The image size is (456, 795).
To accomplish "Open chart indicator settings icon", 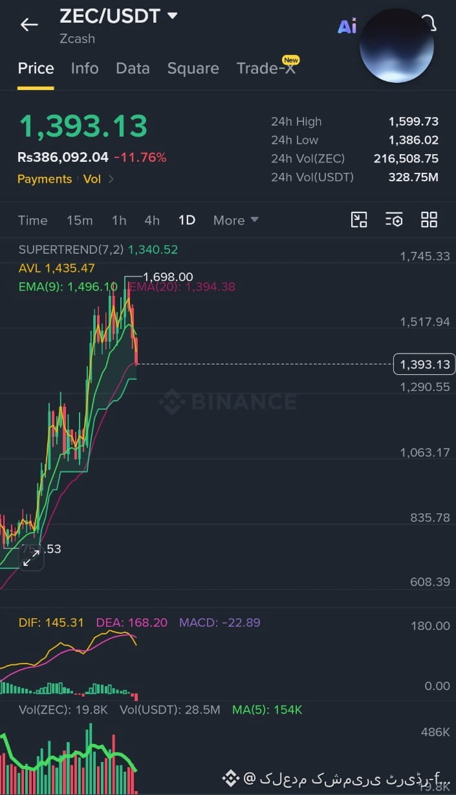I will click(394, 219).
